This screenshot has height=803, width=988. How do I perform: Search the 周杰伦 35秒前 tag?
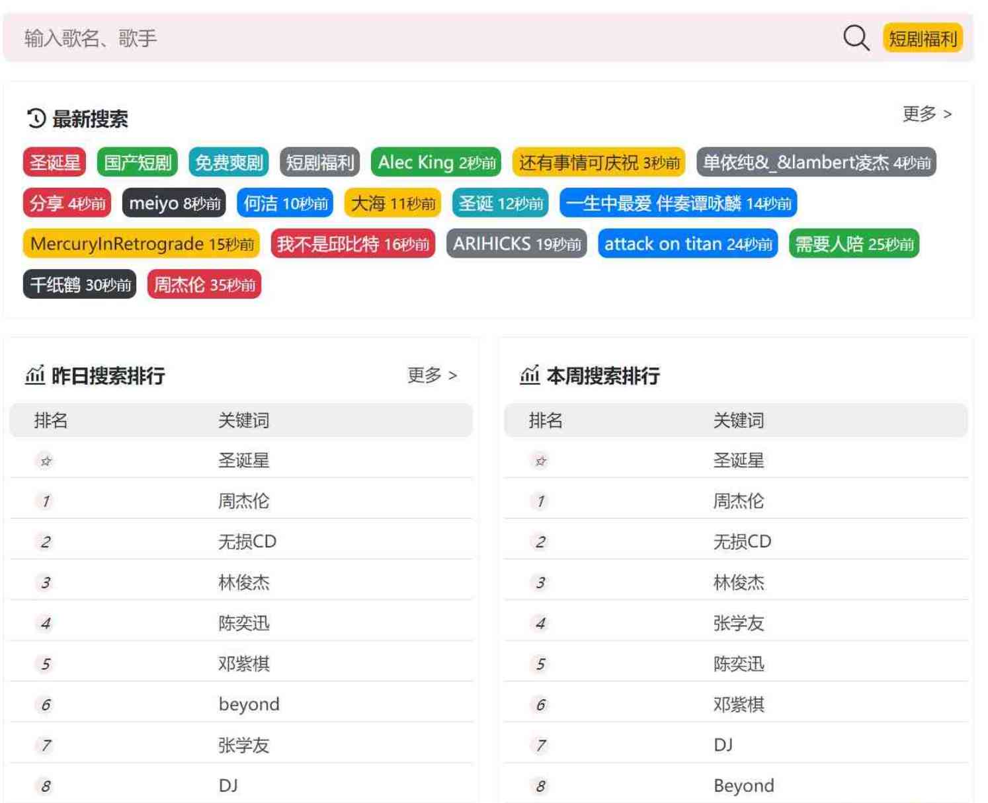204,285
